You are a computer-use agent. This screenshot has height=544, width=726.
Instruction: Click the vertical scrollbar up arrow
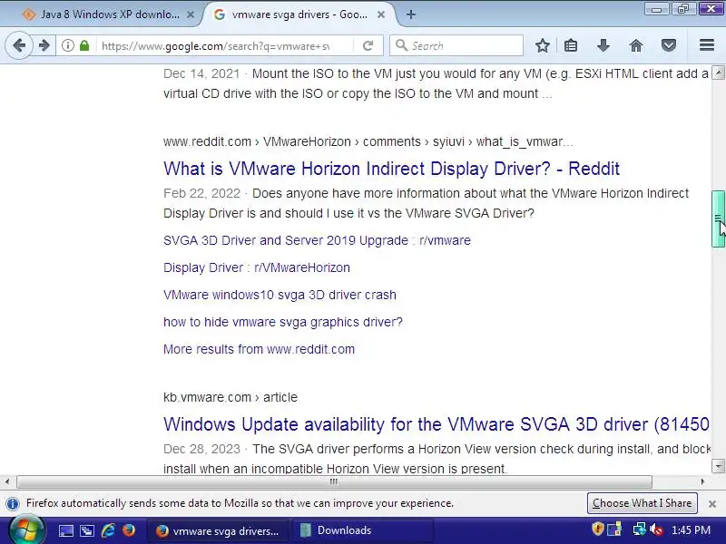(718, 73)
